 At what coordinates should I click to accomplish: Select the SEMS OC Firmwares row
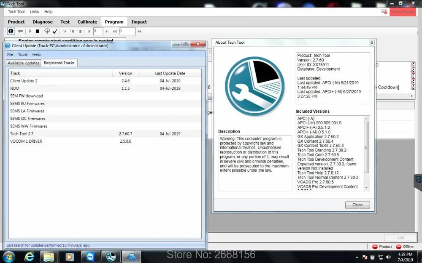pos(105,118)
